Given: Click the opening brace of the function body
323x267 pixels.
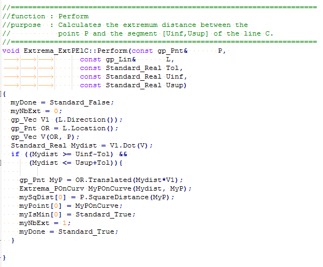Looking at the screenshot, I should pyautogui.click(x=4, y=94).
